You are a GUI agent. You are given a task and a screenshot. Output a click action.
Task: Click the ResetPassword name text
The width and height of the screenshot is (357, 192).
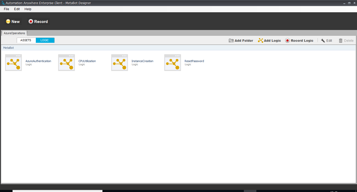(194, 61)
